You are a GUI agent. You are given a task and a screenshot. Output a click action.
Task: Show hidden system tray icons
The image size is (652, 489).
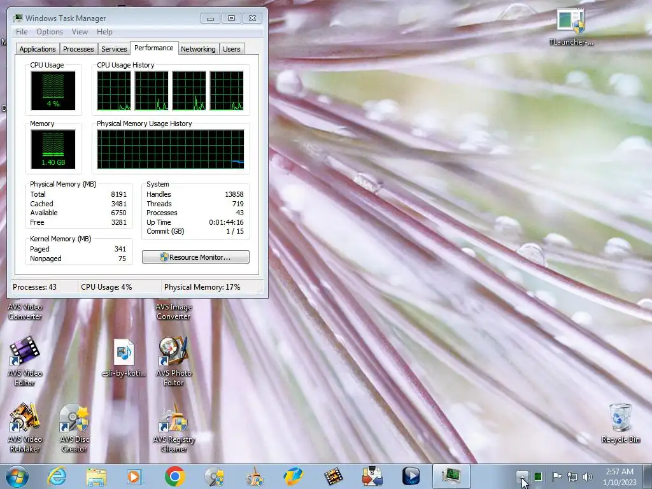[522, 476]
